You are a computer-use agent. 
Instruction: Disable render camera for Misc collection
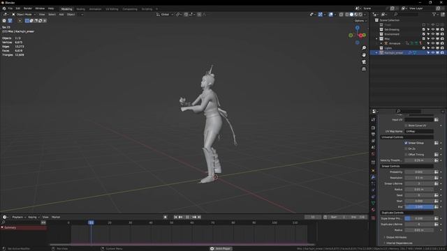click(442, 39)
